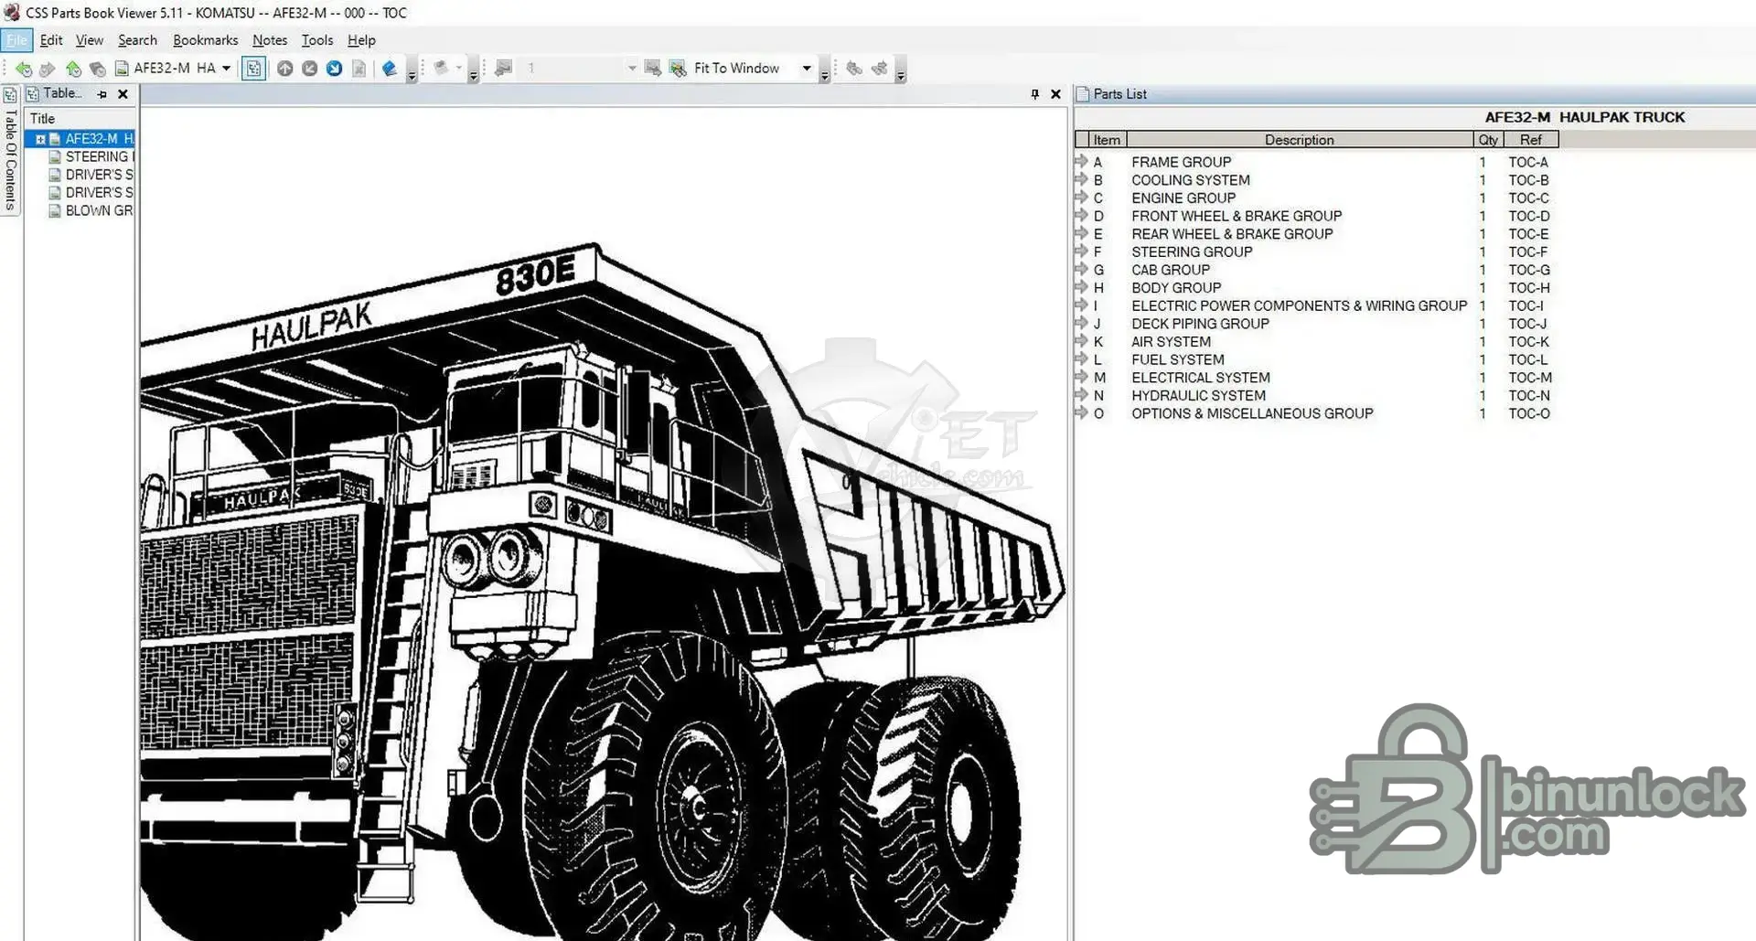Select the COOLING SYSTEM row
Viewport: 1756px width, 941px height.
[1317, 180]
